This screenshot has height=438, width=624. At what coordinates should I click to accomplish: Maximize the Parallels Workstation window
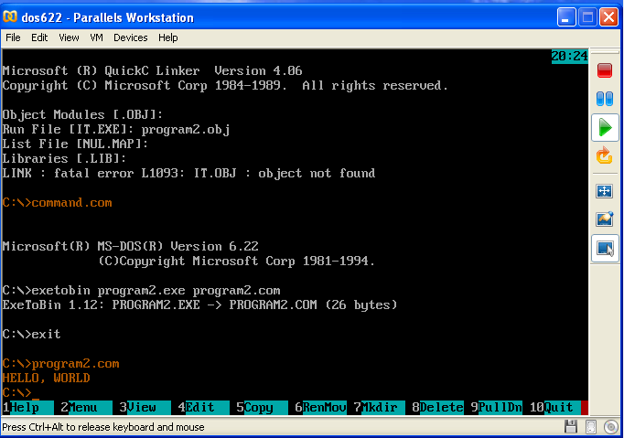[x=587, y=17]
